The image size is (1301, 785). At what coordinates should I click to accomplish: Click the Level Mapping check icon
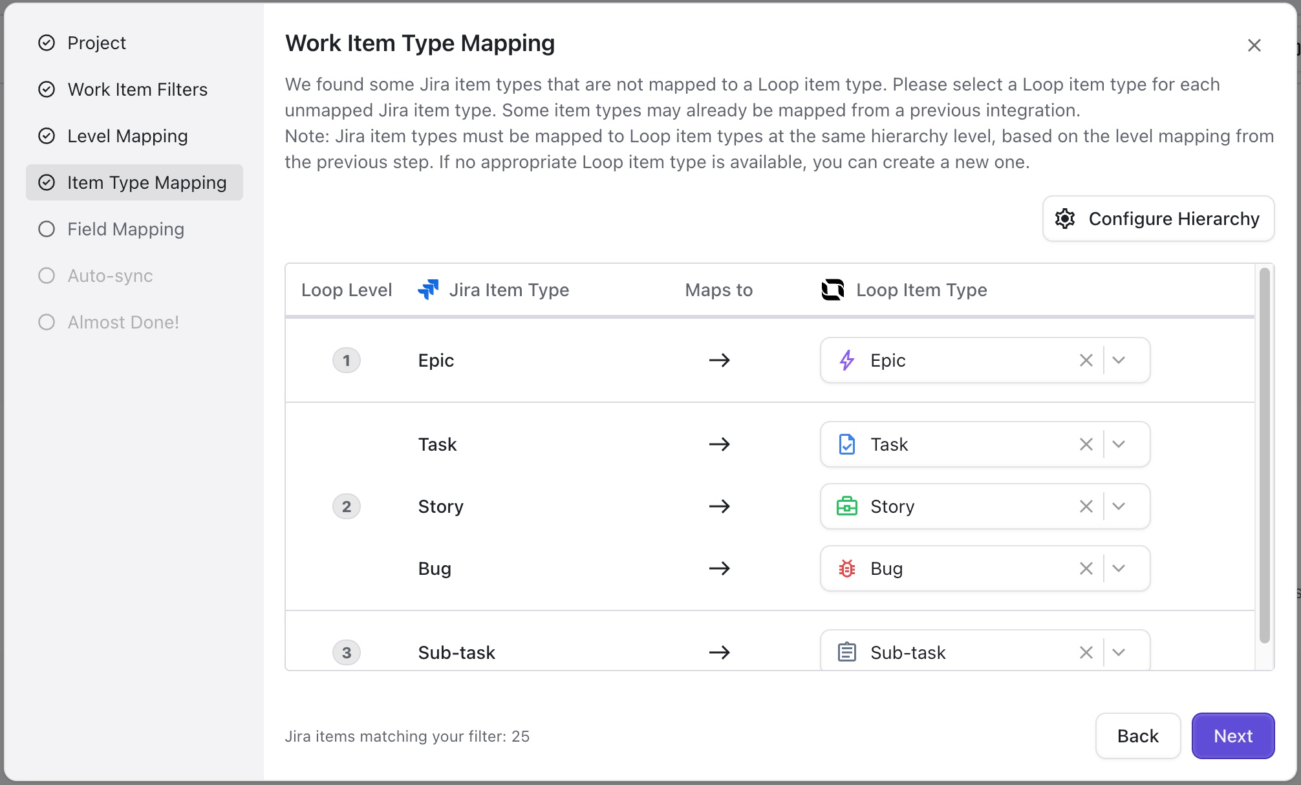(x=47, y=136)
